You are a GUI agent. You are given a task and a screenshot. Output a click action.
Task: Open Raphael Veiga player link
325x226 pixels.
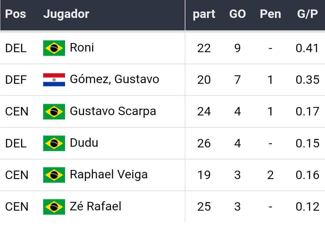(x=109, y=175)
